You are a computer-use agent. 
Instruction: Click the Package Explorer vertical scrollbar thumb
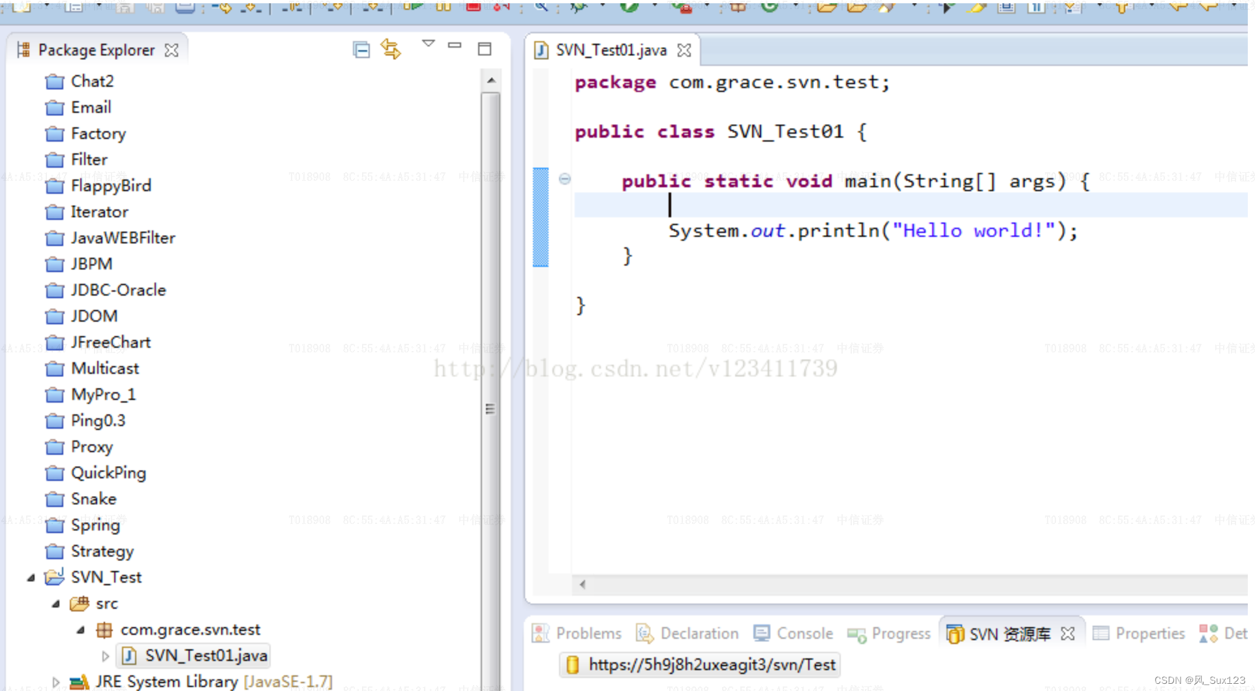[x=491, y=392]
